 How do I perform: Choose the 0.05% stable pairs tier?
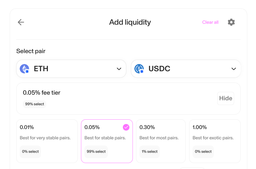coord(107,141)
